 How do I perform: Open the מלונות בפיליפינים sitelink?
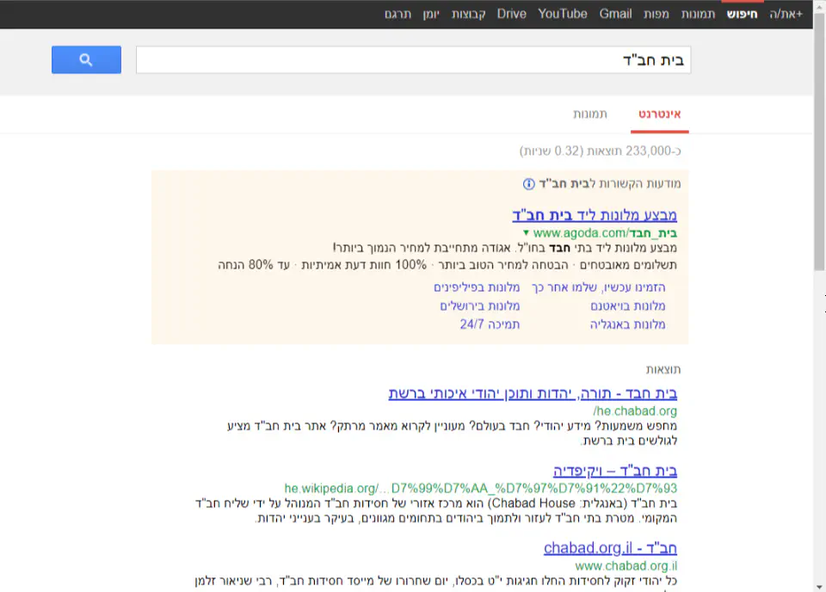click(477, 287)
